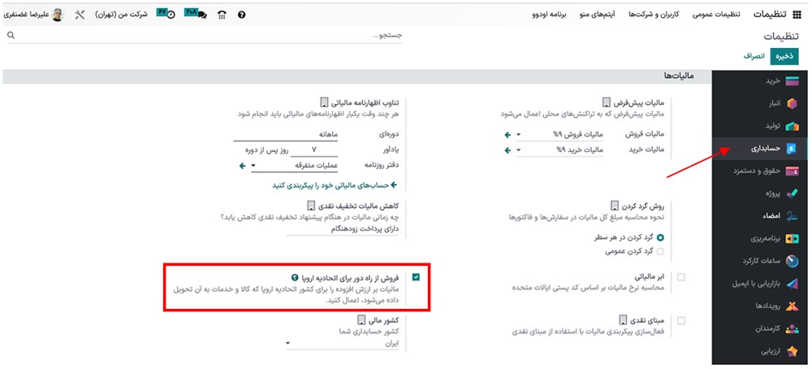Click the انبار cube icon in sidebar

coord(793,104)
